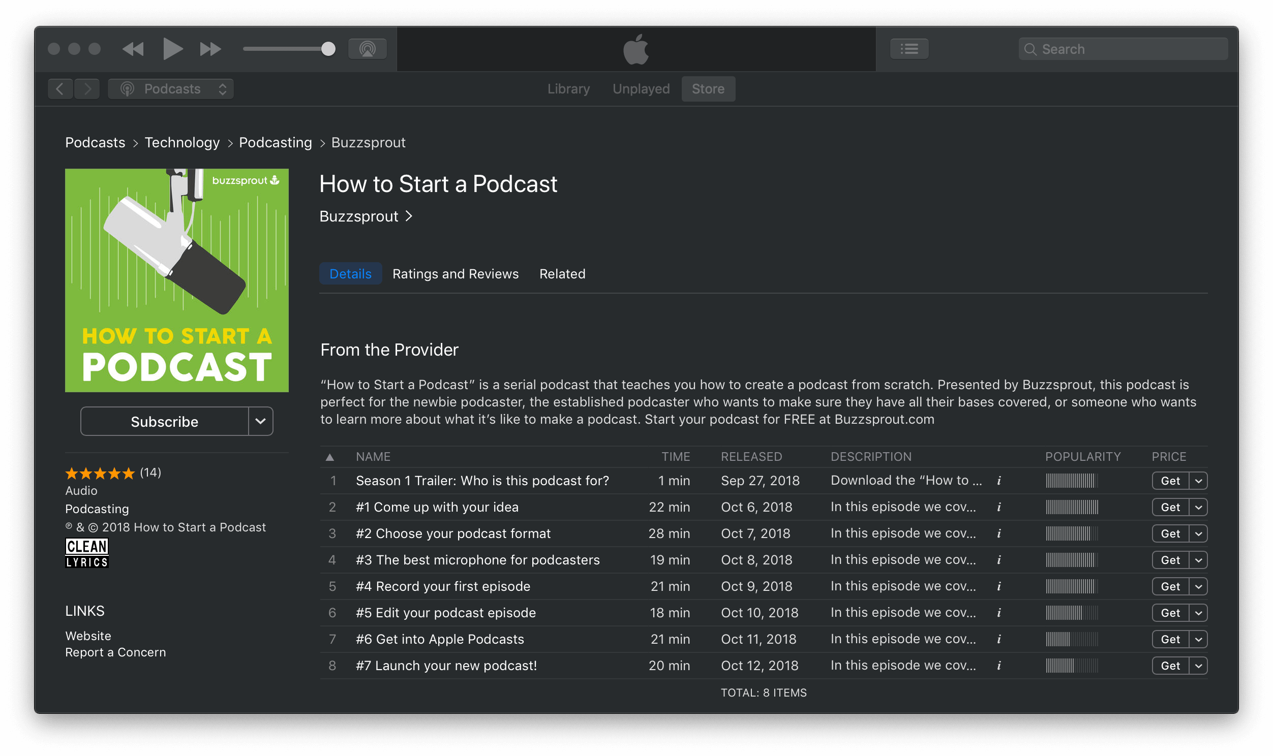Click the fast-forward playback button
Screen dimensions: 1273x756
(210, 49)
